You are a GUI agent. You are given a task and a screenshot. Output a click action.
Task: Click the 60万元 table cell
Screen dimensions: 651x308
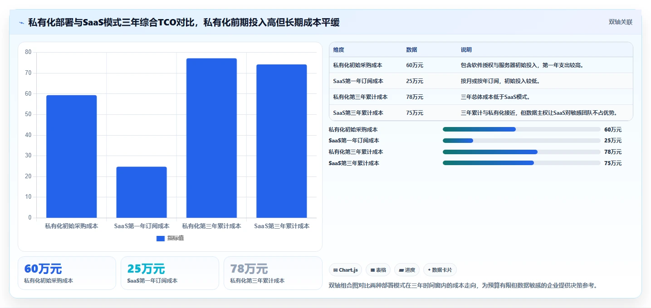click(415, 65)
